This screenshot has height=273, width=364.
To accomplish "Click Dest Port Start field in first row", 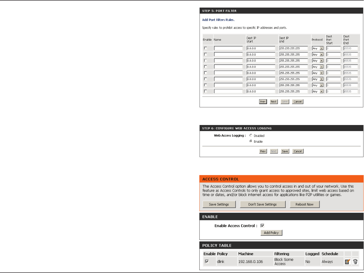I will click(x=333, y=48).
